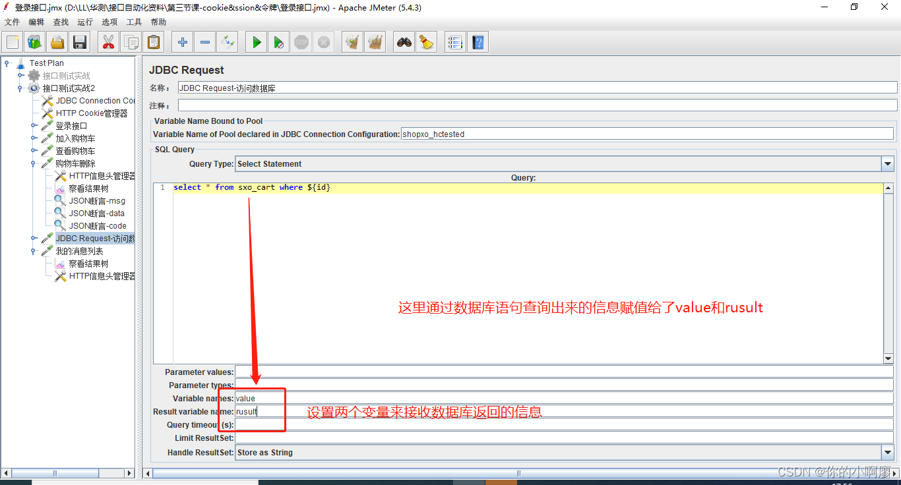Open the Templates toolbar icon
This screenshot has height=485, width=901.
pyautogui.click(x=35, y=43)
